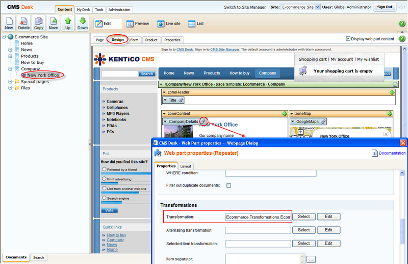408x264 pixels.
Task: Switch to the Design tab
Action: 118,40
